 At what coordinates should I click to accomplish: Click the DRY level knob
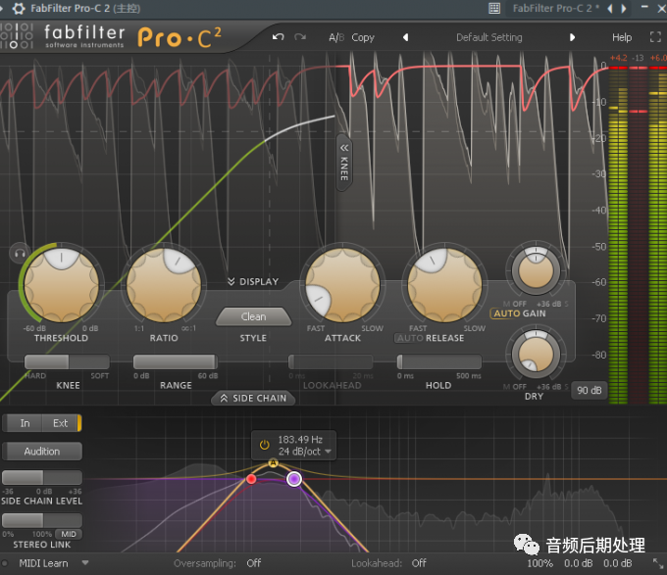(536, 355)
